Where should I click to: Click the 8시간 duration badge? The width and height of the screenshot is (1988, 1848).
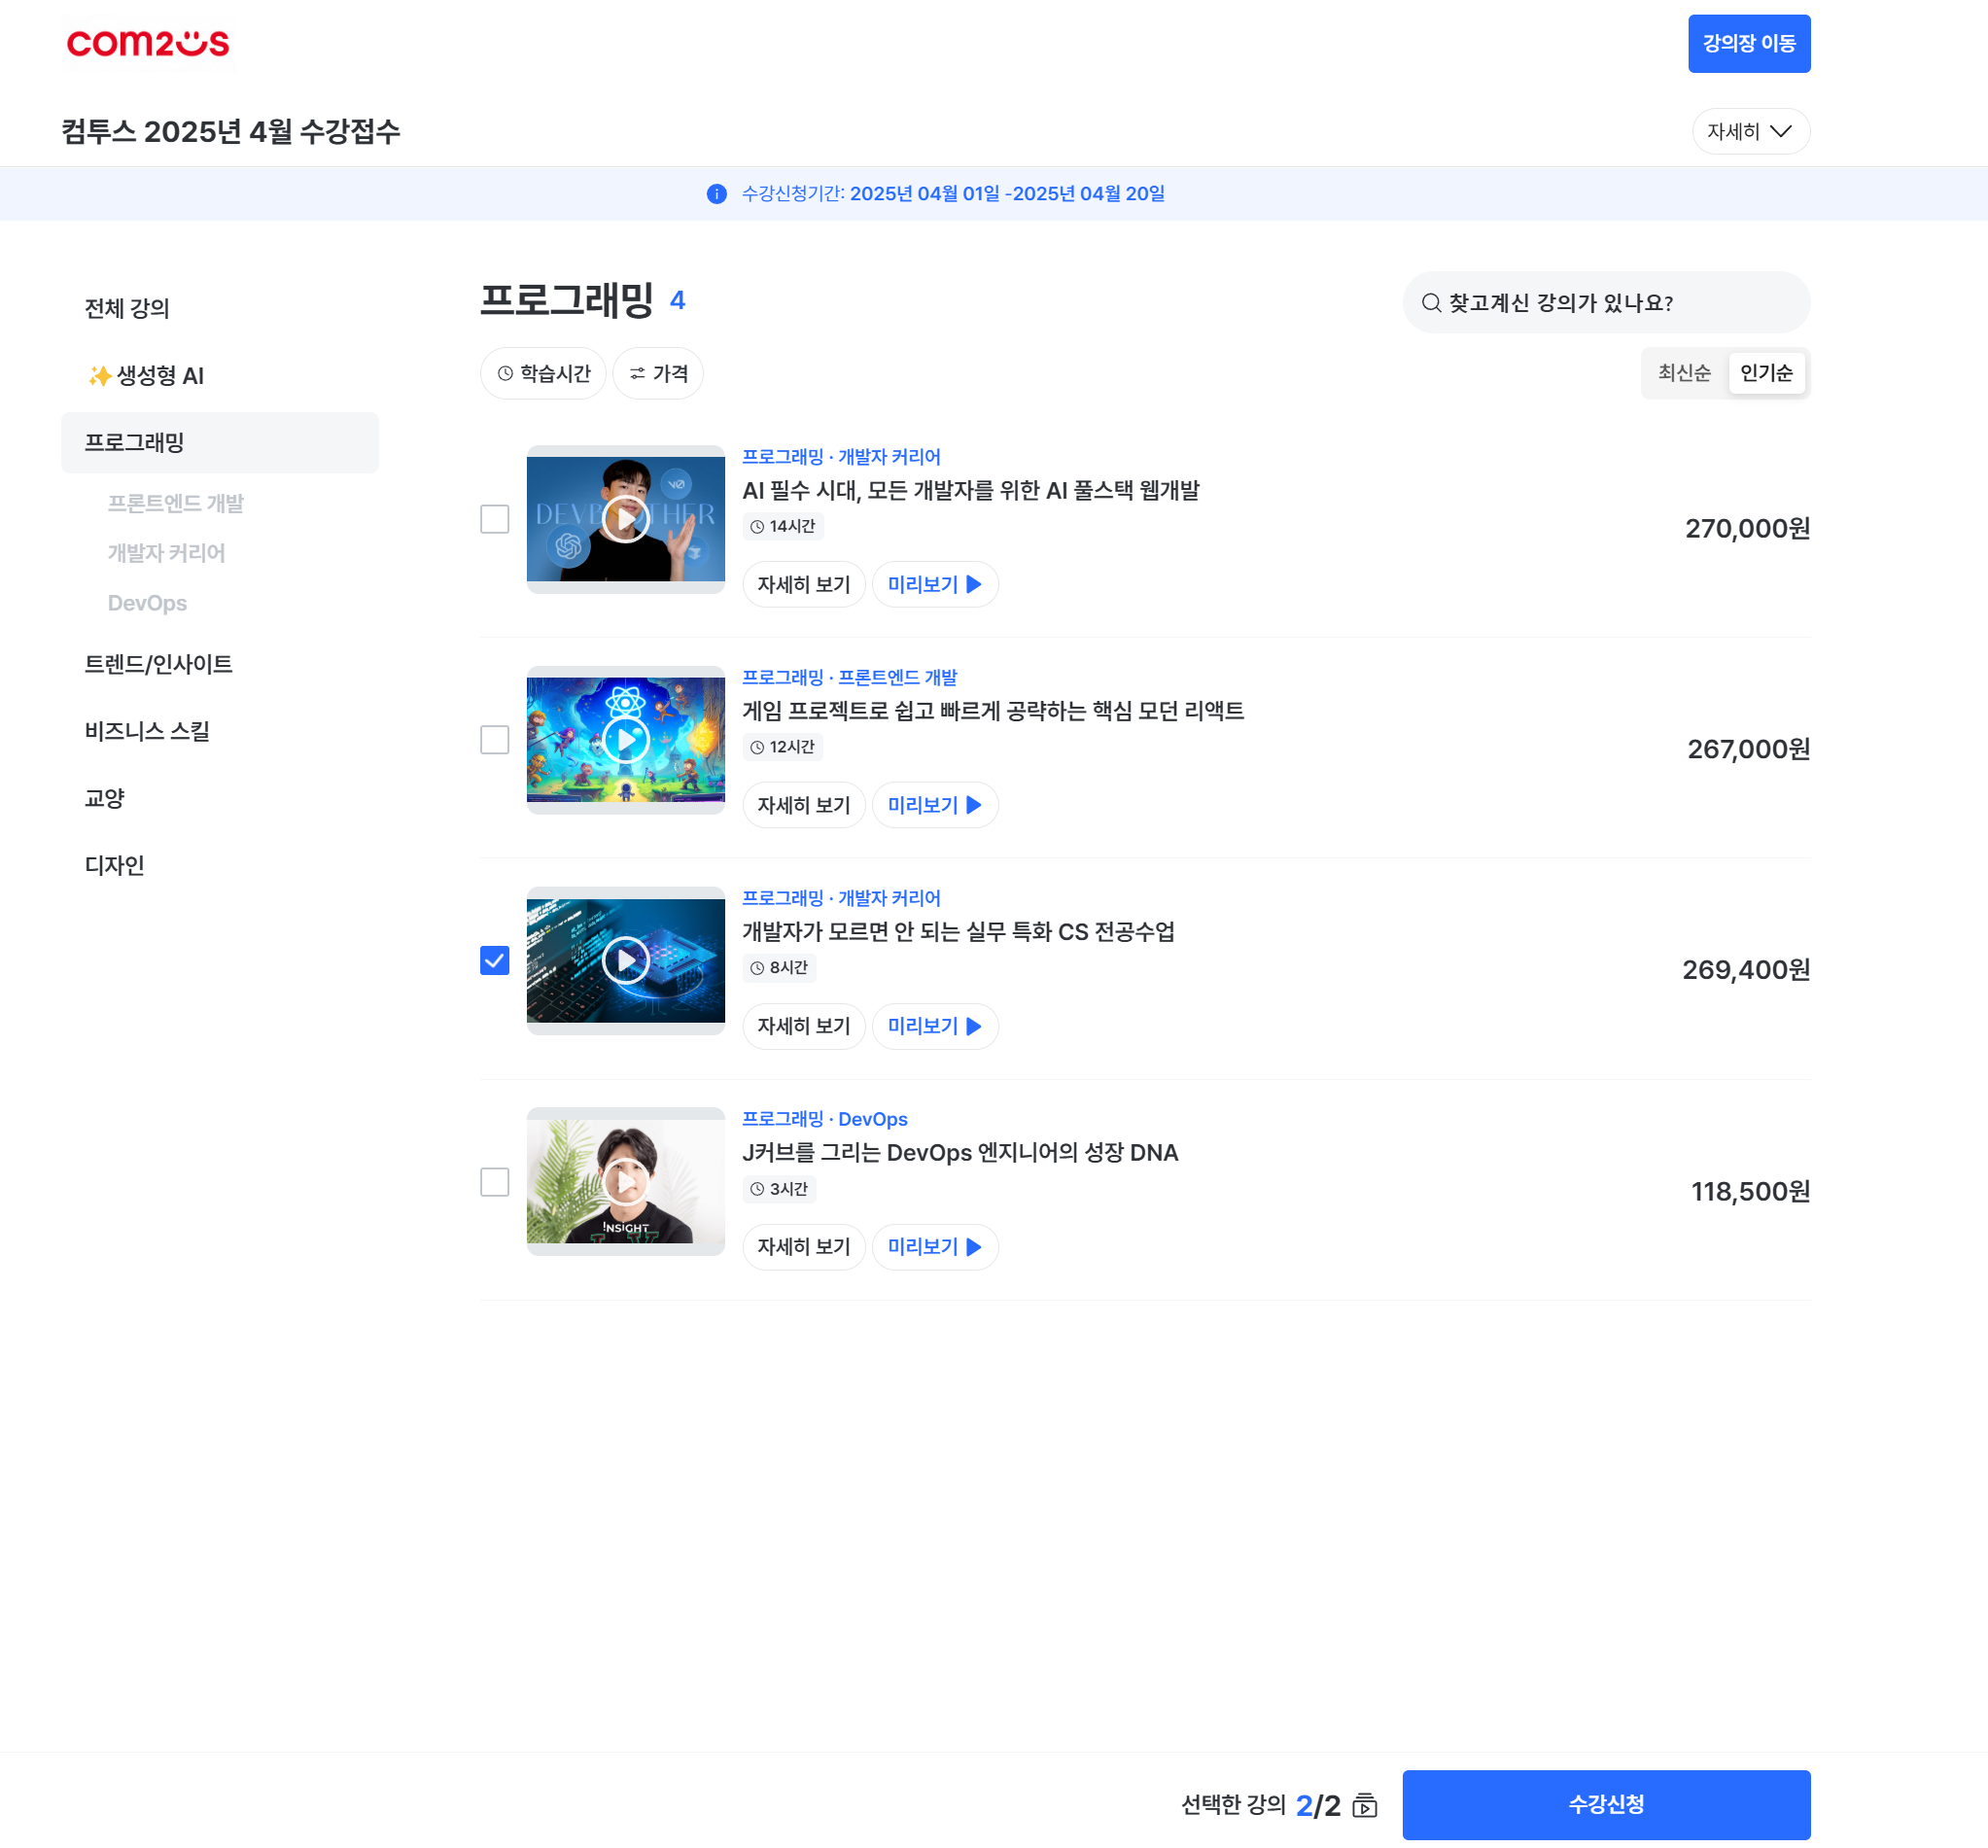(779, 968)
